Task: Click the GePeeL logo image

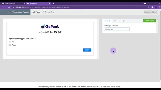Action: (x=50, y=27)
